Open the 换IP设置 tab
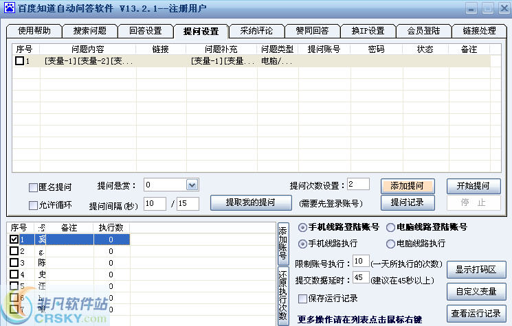The image size is (512, 326). tap(368, 31)
